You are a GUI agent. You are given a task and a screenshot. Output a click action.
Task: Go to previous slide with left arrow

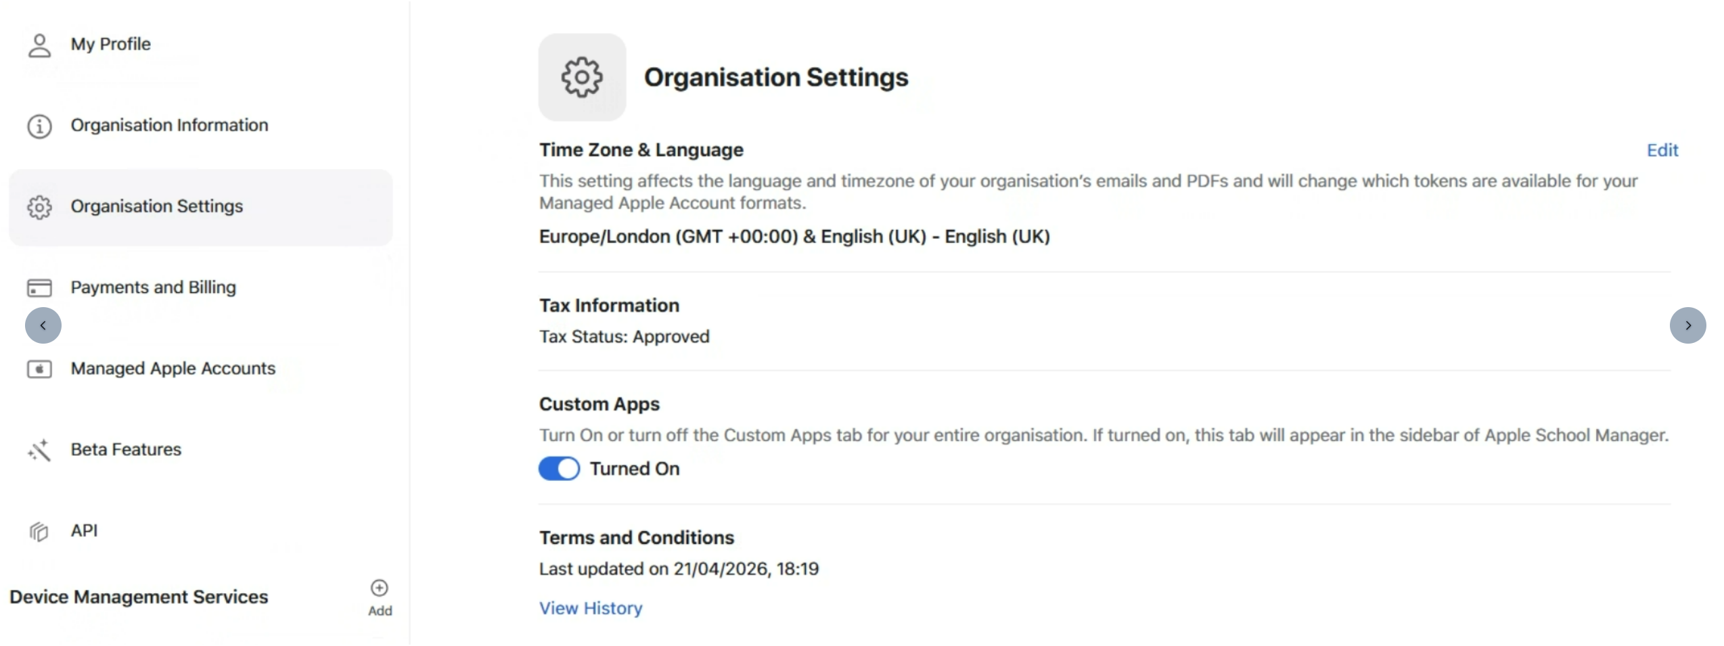click(43, 325)
